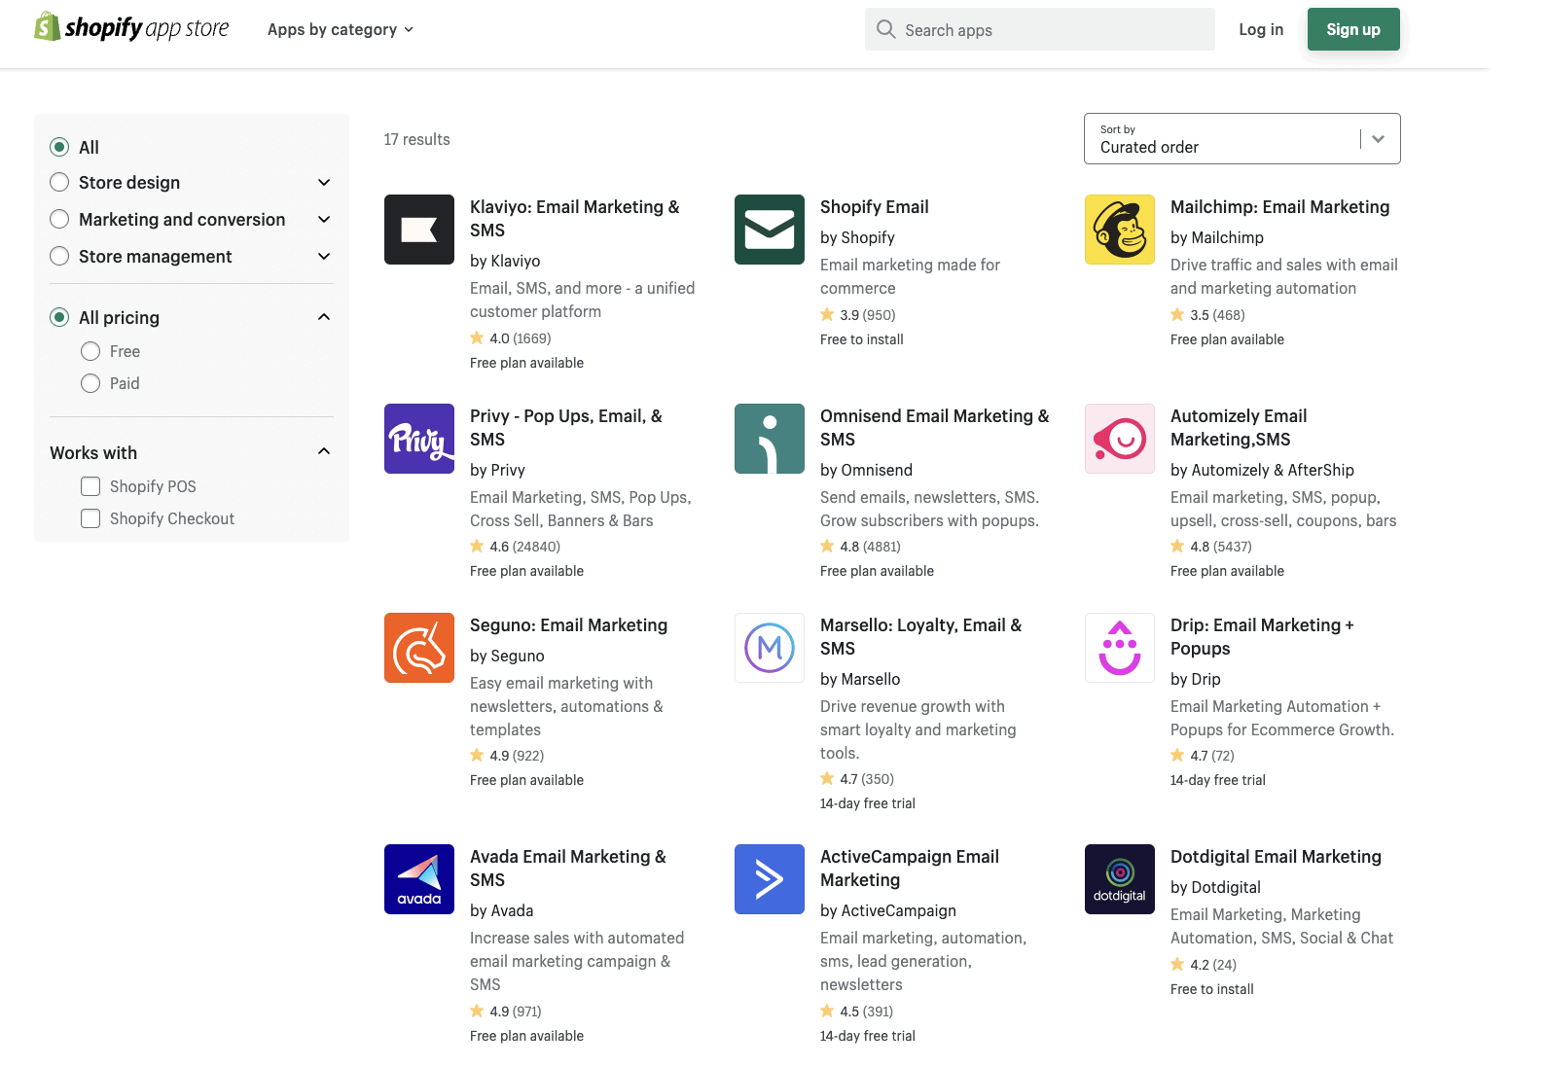Open the Dotdigital app icon
Screen dimensions: 1547x1066
click(1120, 879)
